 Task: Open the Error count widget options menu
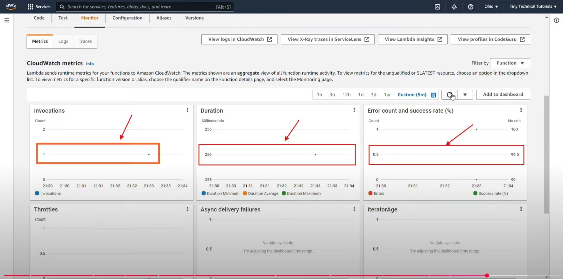tap(521, 110)
